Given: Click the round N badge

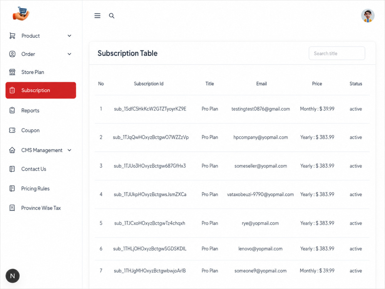Looking at the screenshot, I should coord(13,276).
